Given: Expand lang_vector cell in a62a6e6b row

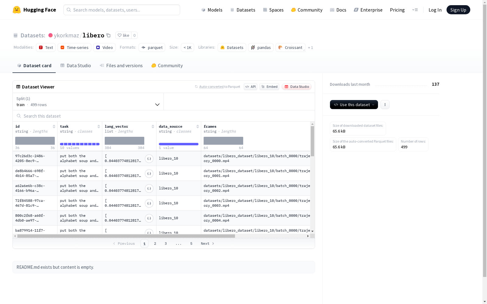Looking at the screenshot, I should tap(149, 188).
